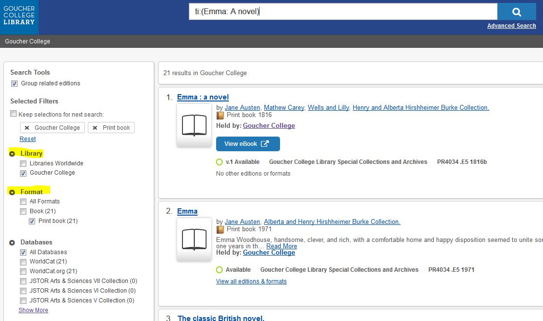Image resolution: width=543 pixels, height=321 pixels.
Task: Click Jane Austen in the second result
Action: coord(242,222)
